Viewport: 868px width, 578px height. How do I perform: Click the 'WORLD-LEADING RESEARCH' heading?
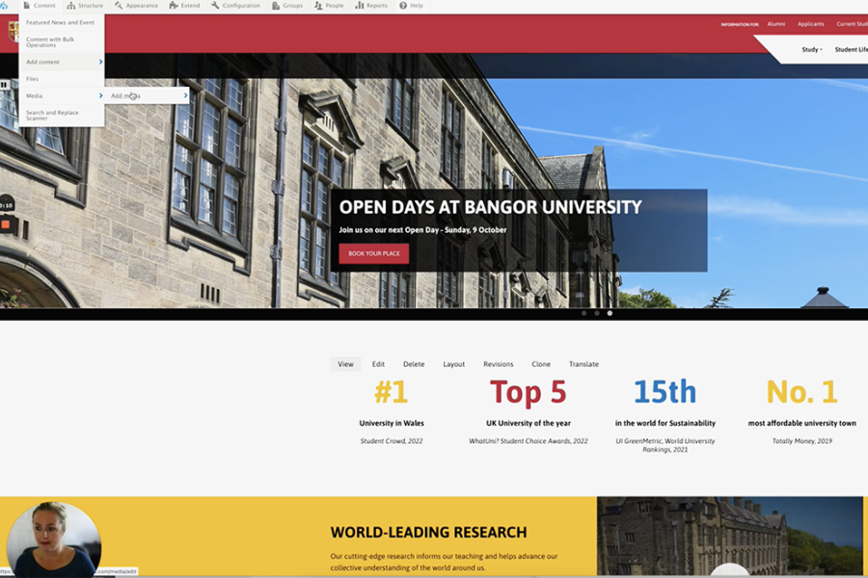point(428,532)
